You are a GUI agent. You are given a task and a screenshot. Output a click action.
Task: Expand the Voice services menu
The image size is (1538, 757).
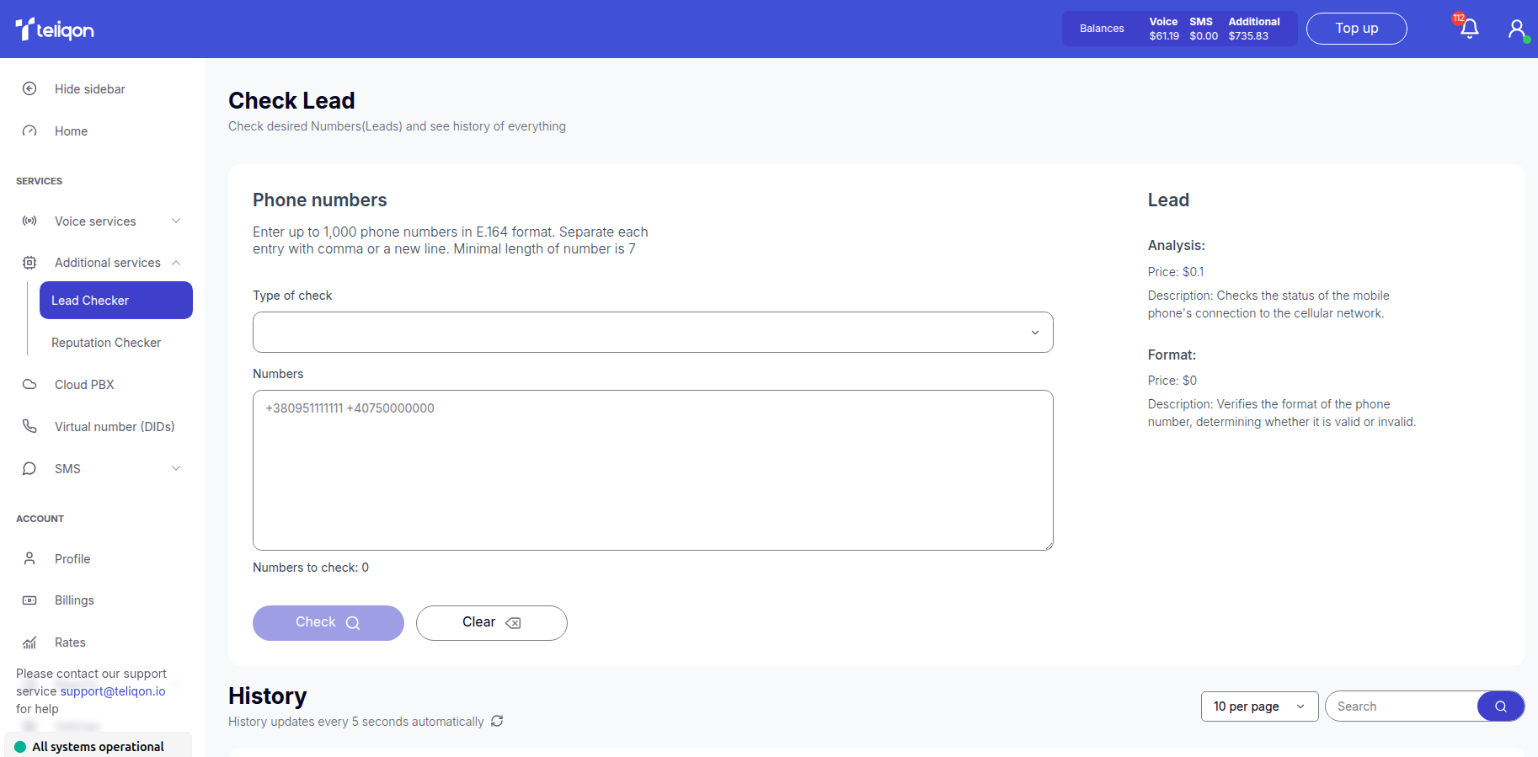(x=101, y=221)
